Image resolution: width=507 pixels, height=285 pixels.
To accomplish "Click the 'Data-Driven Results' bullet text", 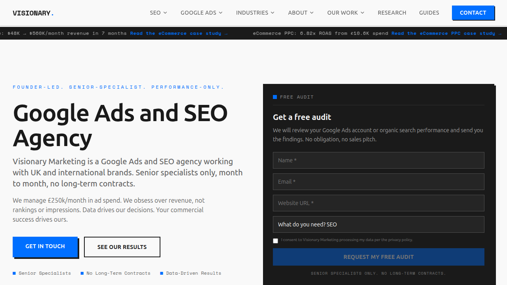I will click(x=194, y=273).
